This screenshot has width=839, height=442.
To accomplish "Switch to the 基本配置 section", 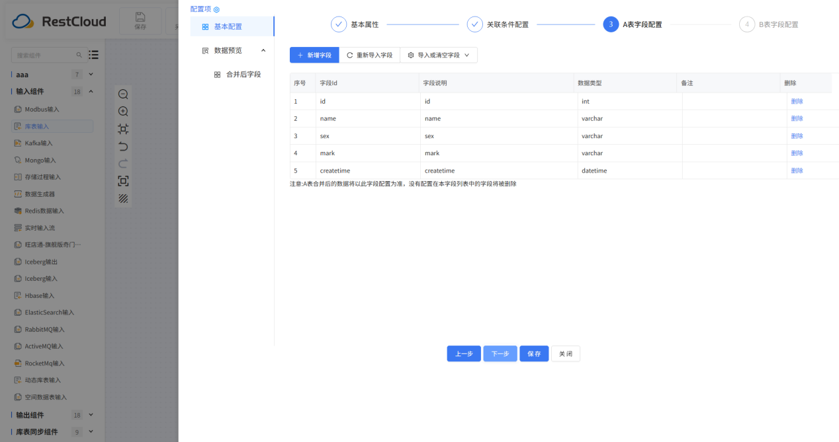I will tap(228, 27).
